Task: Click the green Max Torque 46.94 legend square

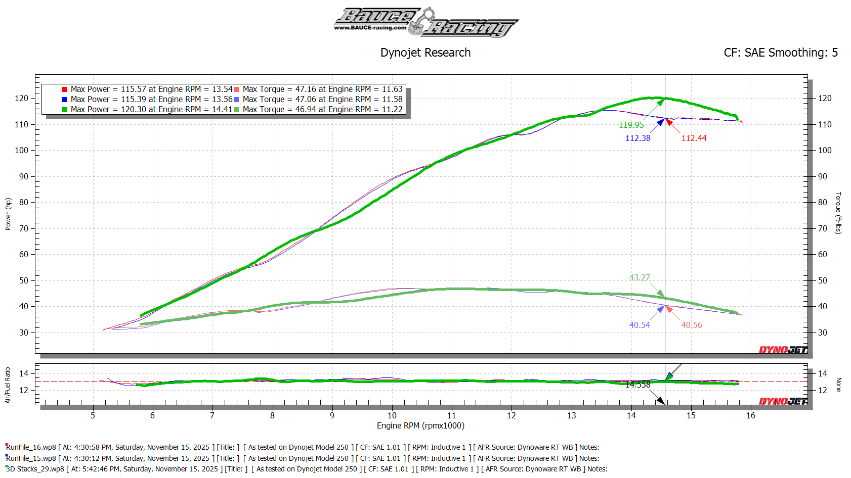Action: point(236,110)
